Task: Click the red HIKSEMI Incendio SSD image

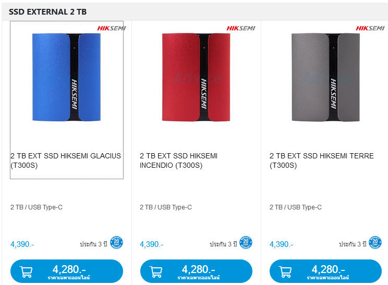Action: coord(196,77)
